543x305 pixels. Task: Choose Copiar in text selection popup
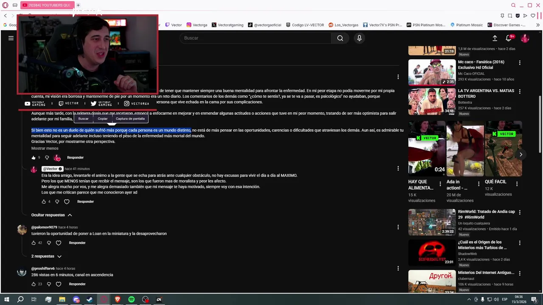click(x=103, y=119)
